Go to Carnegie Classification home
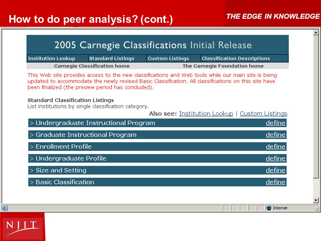 point(92,66)
